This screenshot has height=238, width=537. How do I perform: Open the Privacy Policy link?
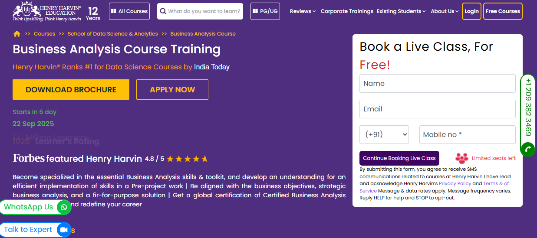(x=455, y=183)
